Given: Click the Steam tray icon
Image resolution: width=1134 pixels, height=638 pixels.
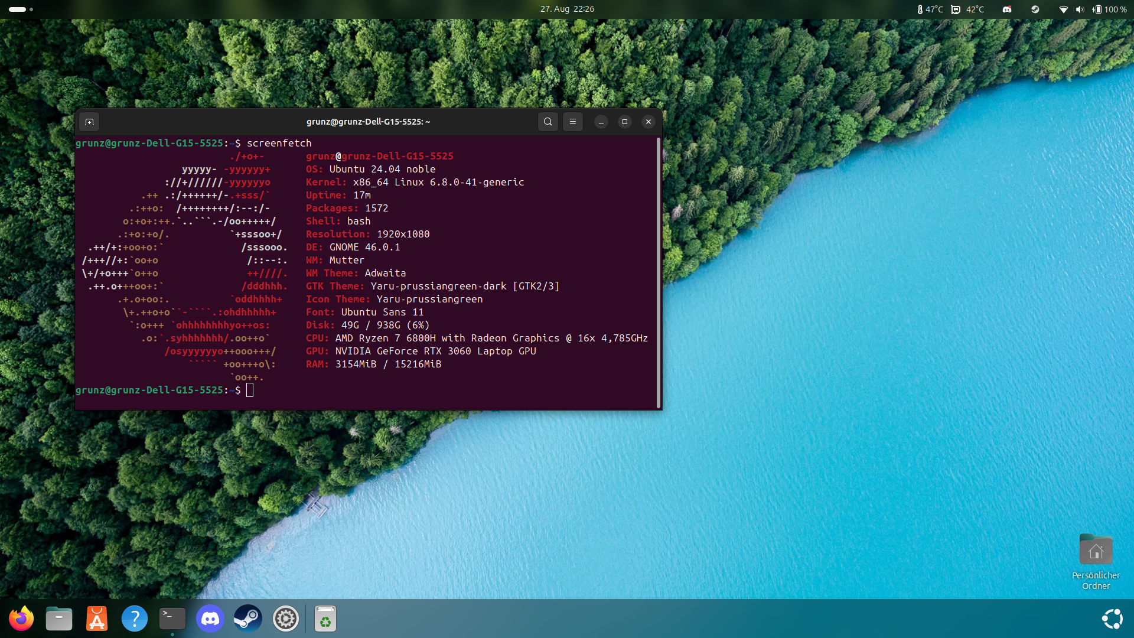Looking at the screenshot, I should (x=1035, y=9).
